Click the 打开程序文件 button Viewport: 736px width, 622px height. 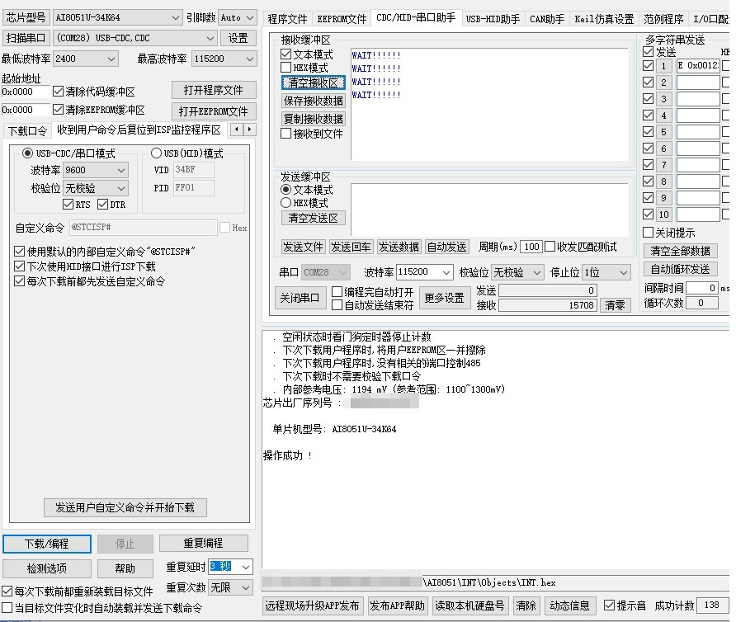[x=214, y=90]
